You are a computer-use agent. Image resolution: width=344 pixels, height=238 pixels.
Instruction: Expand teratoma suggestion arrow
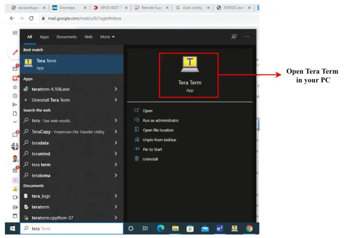pos(116,175)
